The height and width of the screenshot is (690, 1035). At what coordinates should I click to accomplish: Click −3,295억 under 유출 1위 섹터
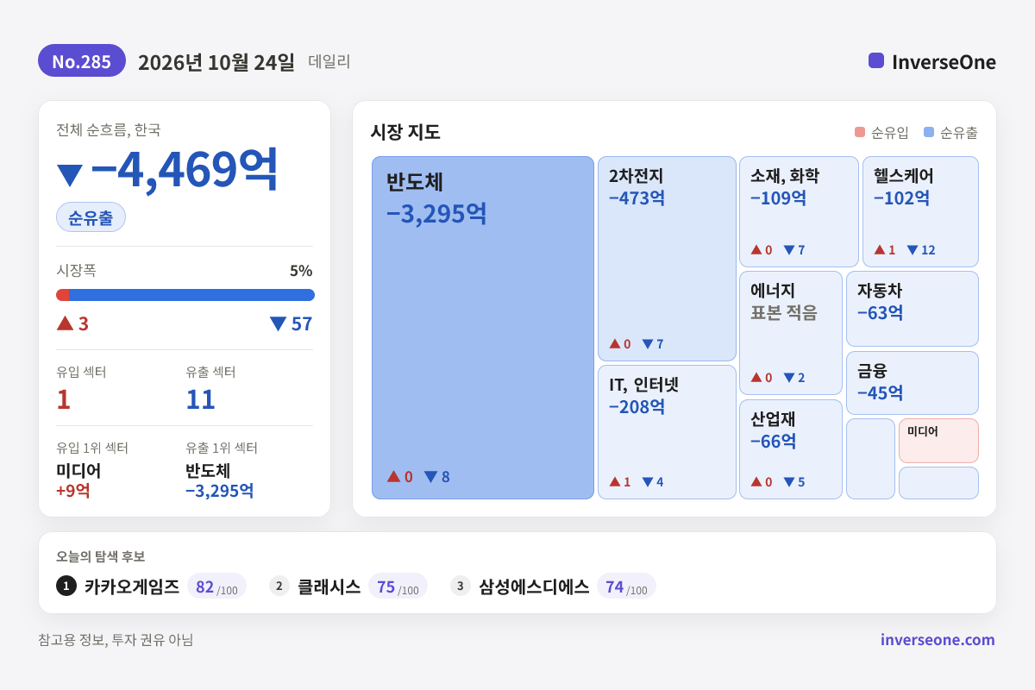(x=219, y=491)
